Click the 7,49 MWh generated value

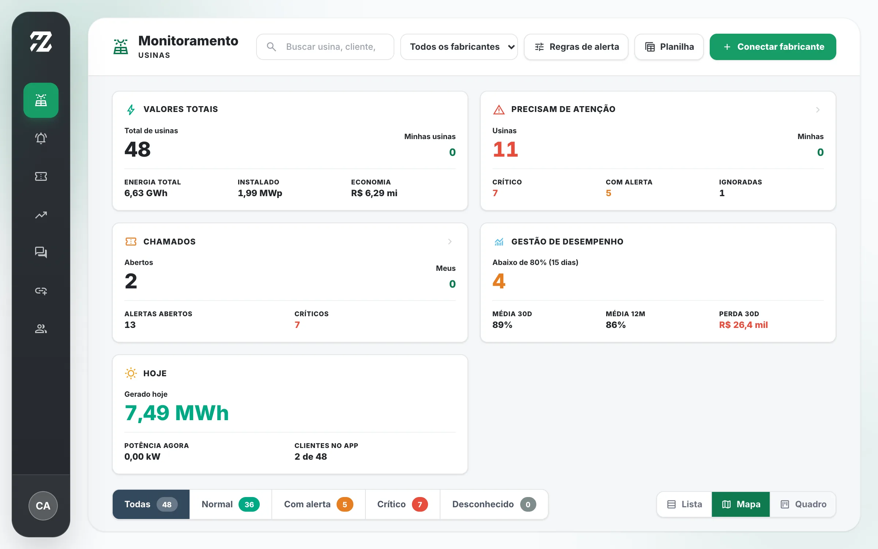click(x=177, y=413)
